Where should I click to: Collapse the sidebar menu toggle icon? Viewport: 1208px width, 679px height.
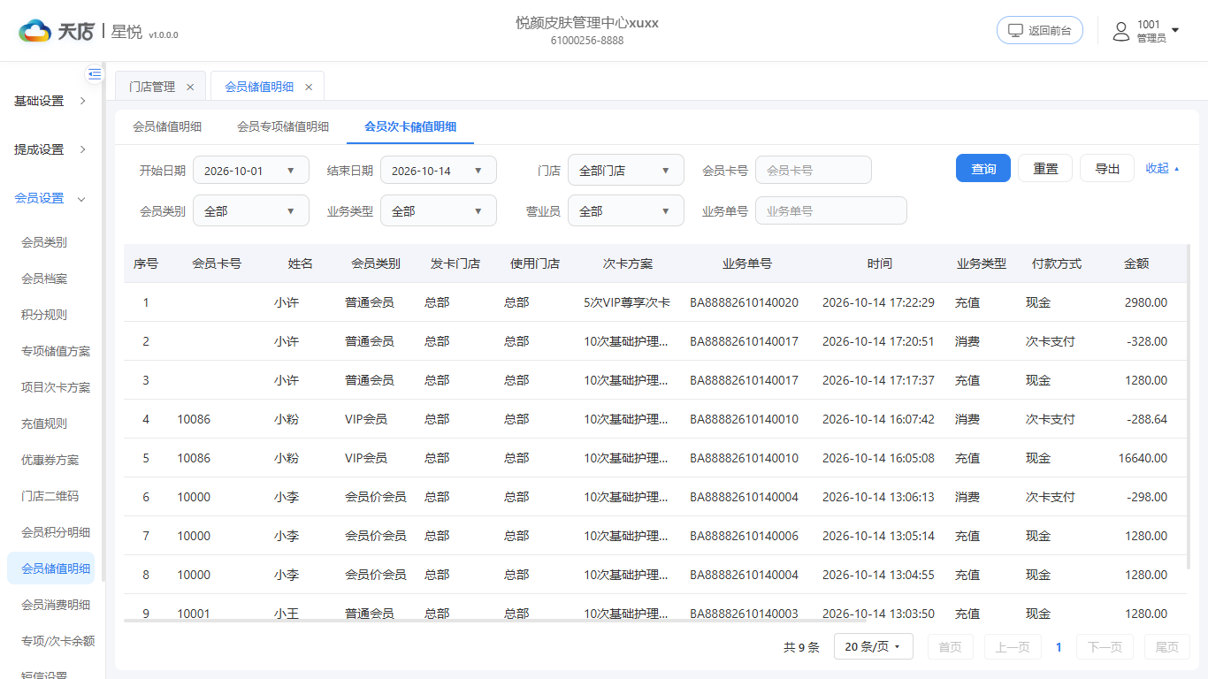pos(95,74)
